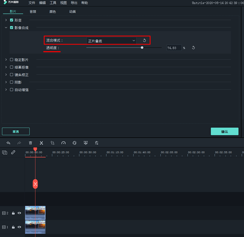Split the clip with the scissors icon
This screenshot has width=244, height=237.
click(x=41, y=143)
